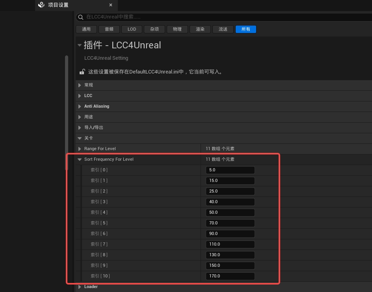Select the 通用 filter tab
This screenshot has height=292, width=372.
click(86, 29)
